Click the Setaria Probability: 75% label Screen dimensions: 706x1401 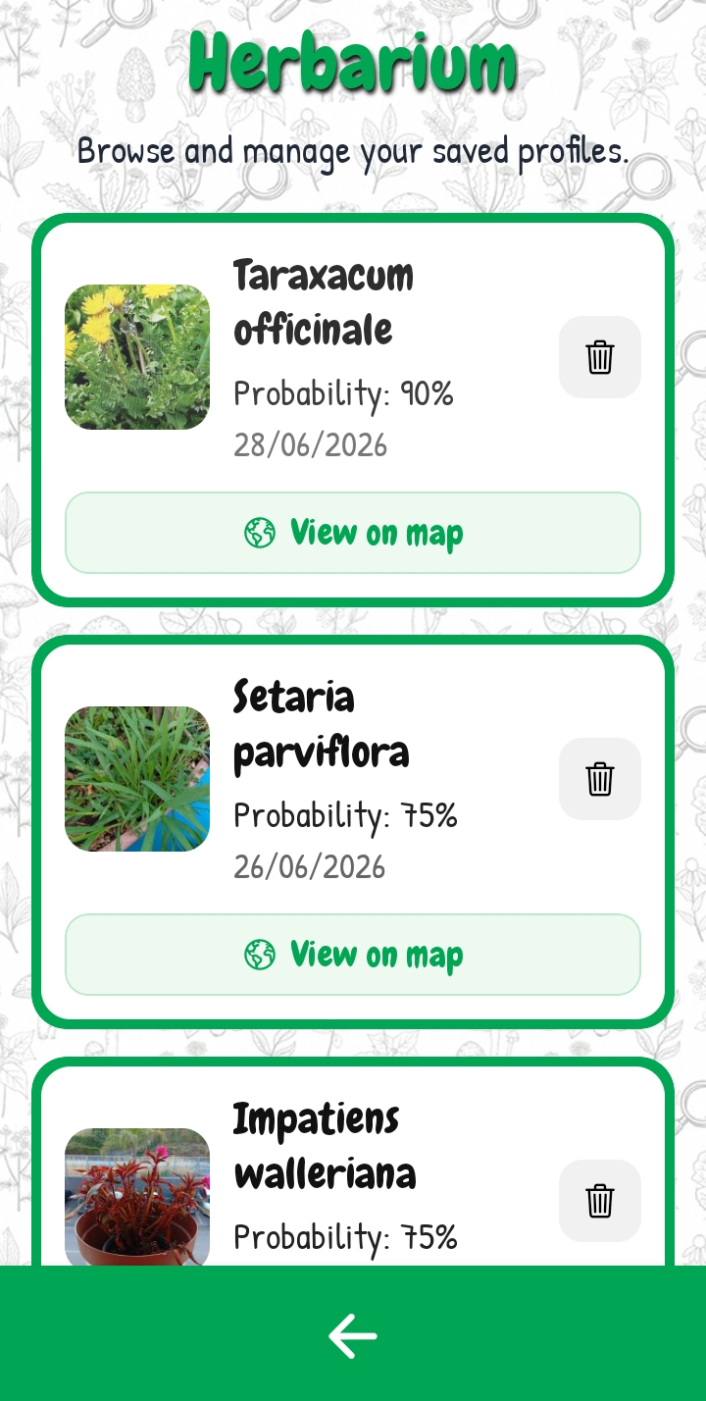pos(345,815)
